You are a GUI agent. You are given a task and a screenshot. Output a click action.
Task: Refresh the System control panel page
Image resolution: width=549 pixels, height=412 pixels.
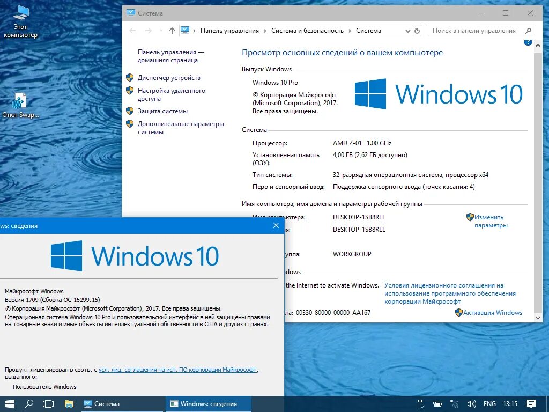tap(417, 31)
